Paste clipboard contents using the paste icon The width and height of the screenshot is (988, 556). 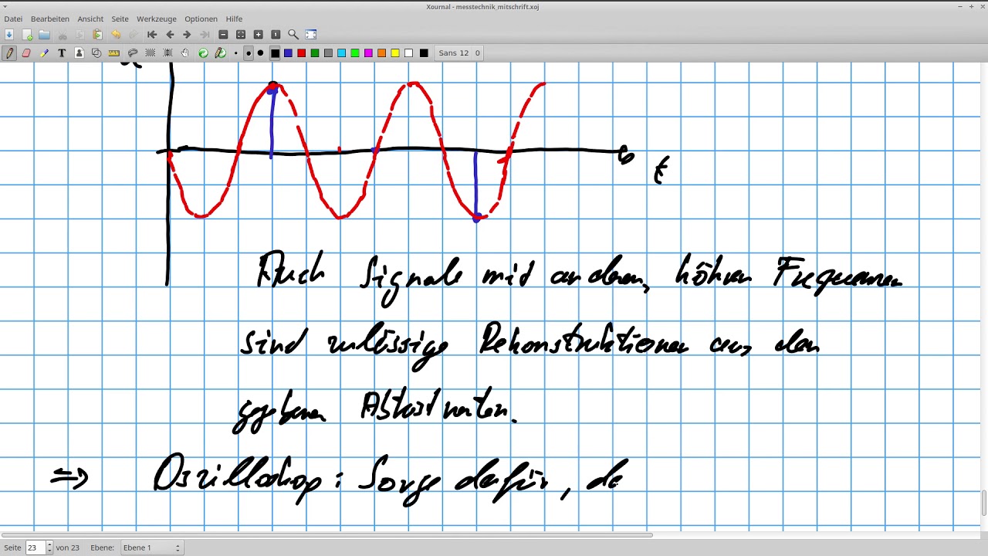(97, 35)
